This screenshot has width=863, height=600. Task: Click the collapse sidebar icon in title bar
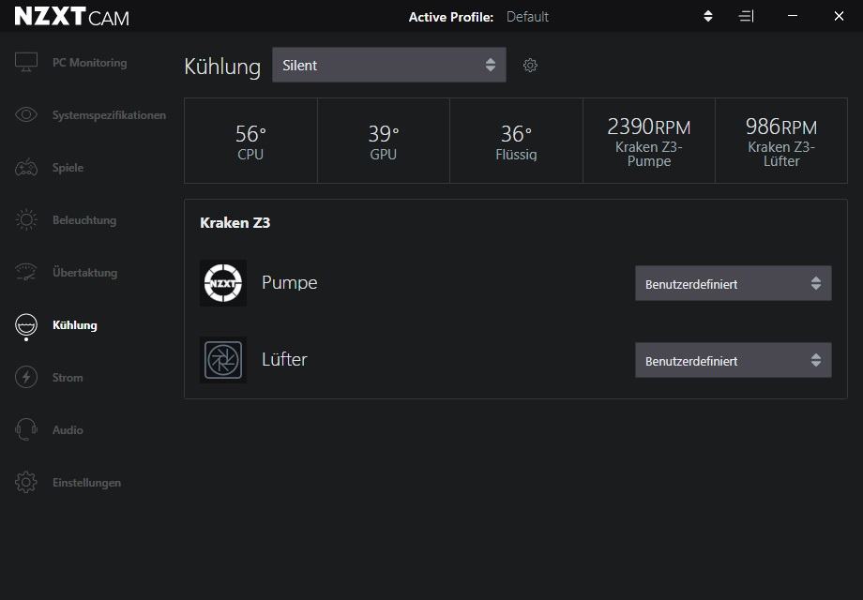tap(746, 16)
